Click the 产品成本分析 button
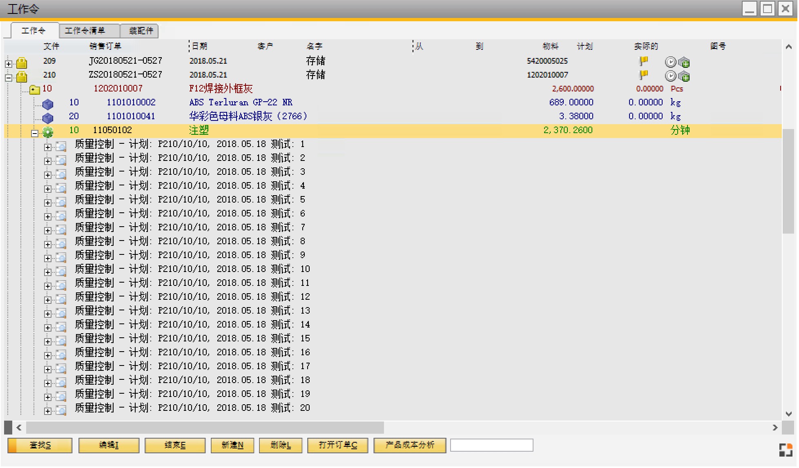 [x=410, y=445]
